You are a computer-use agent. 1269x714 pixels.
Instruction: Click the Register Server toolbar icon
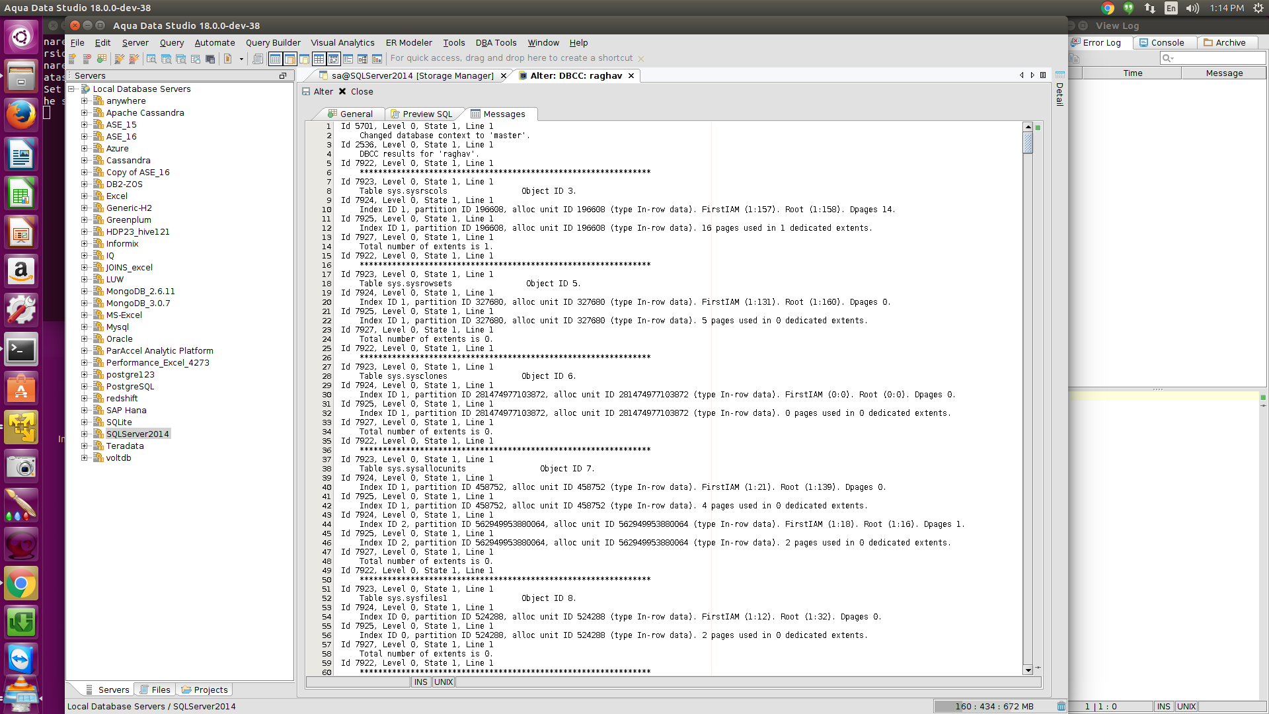coord(73,59)
